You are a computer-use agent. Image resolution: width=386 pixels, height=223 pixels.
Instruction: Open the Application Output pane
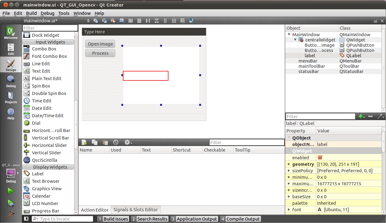(197, 219)
